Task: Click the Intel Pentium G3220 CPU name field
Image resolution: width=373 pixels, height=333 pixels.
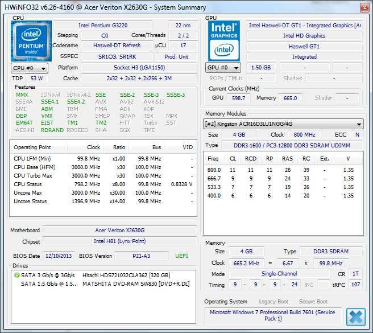Action: point(103,25)
